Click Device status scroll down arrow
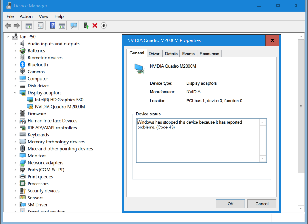Image resolution: width=308 pixels, height=224 pixels. [262, 158]
